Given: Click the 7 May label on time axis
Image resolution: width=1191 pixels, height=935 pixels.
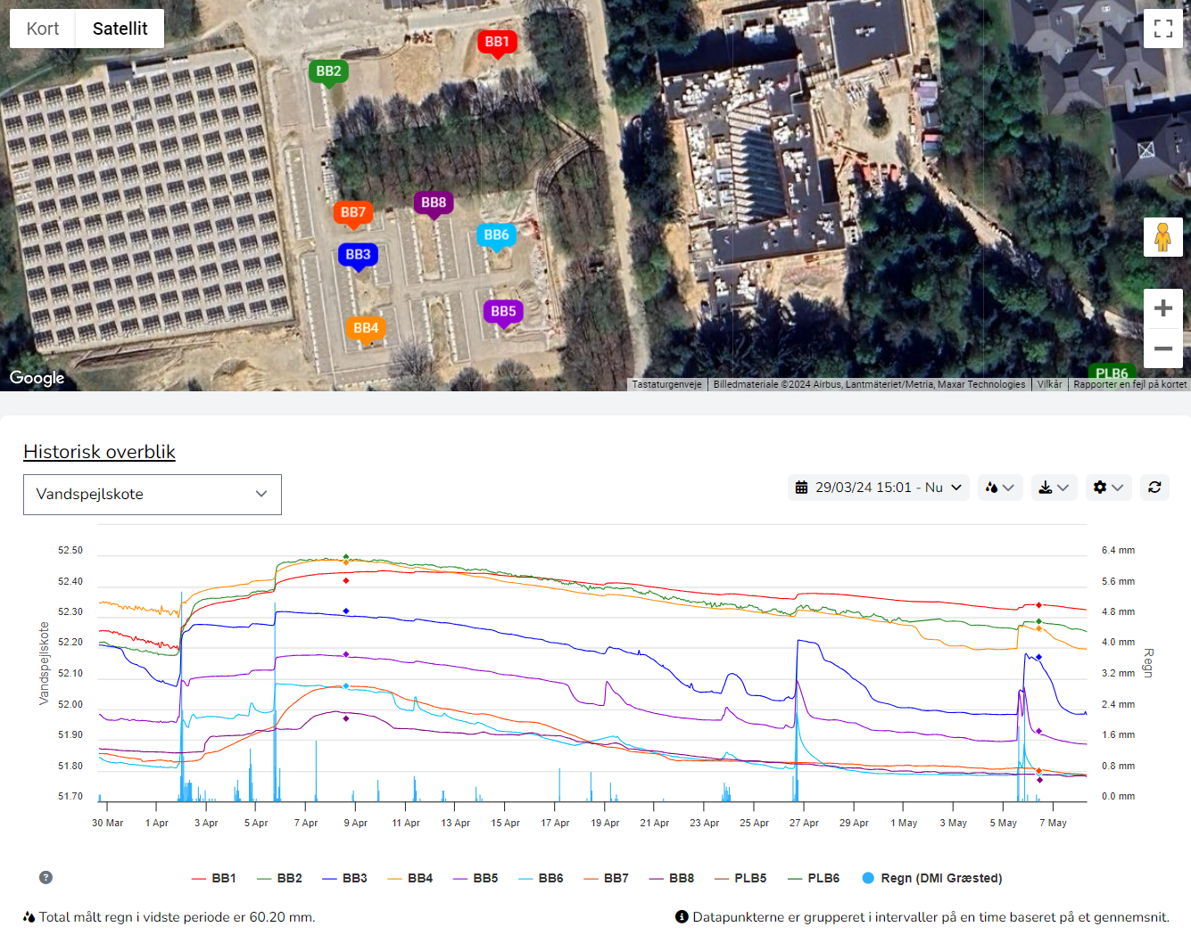Looking at the screenshot, I should pos(1053,824).
